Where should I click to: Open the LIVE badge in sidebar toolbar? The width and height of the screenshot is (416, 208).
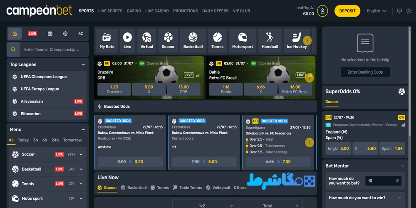(32, 34)
